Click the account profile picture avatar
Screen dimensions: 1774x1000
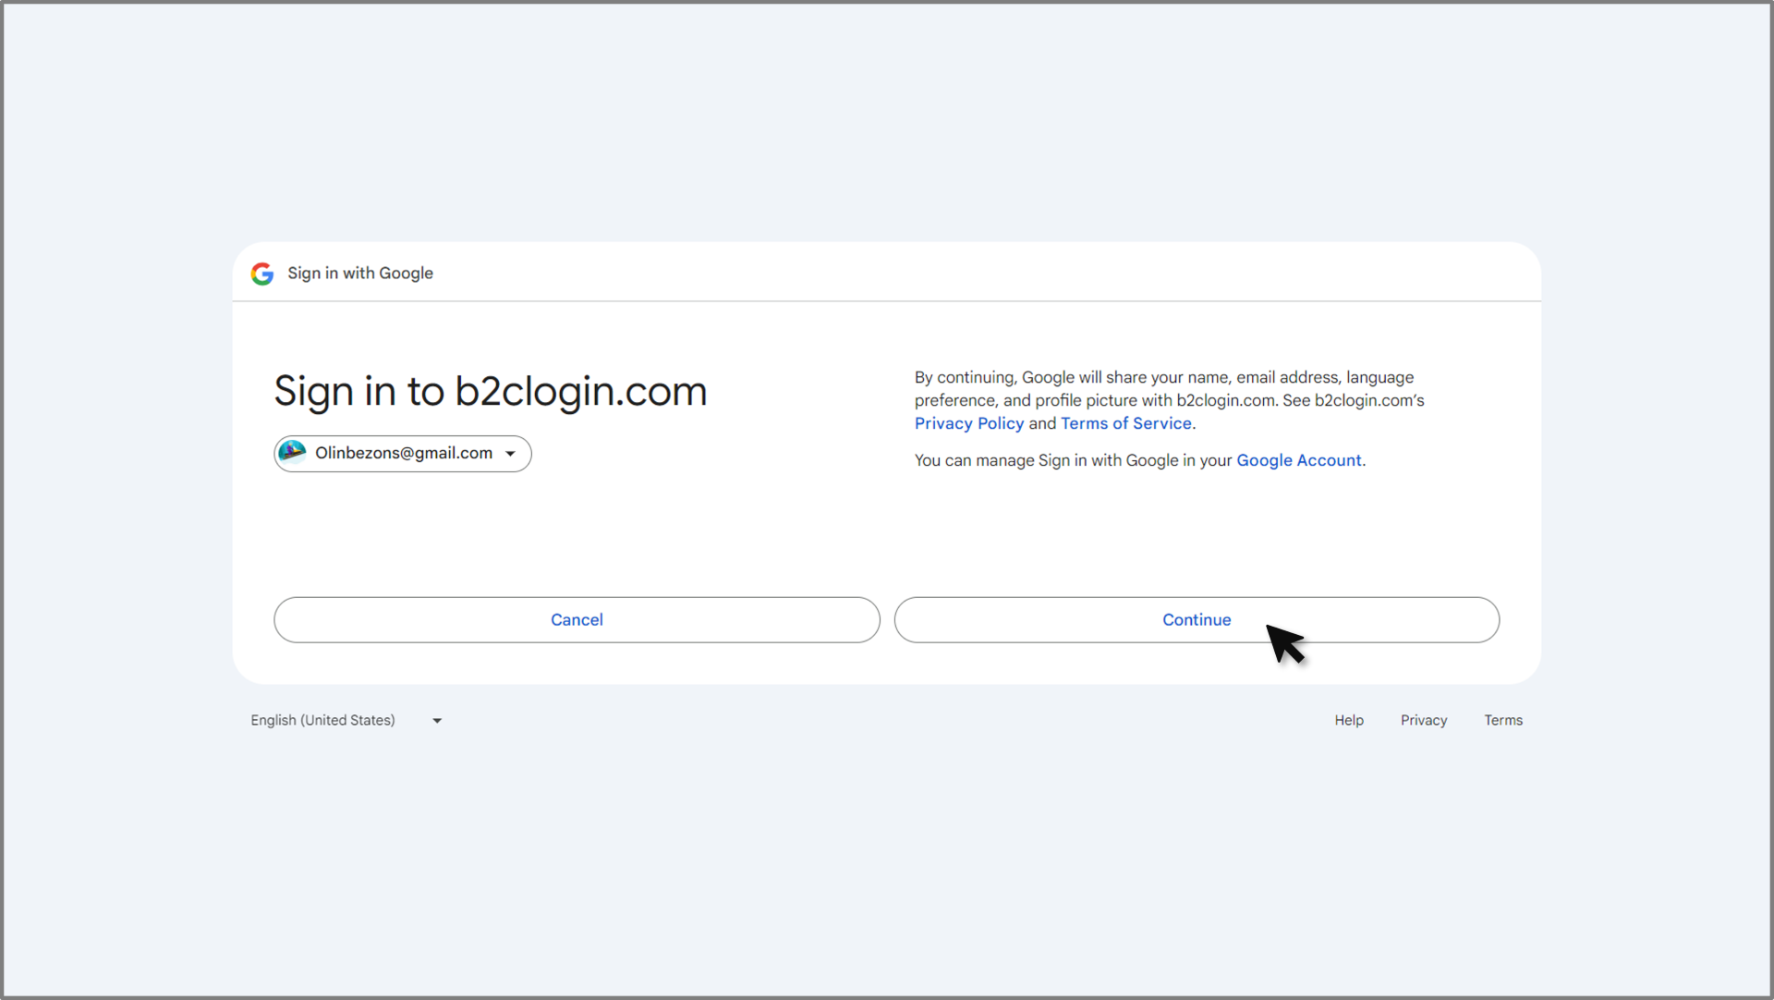pyautogui.click(x=292, y=453)
